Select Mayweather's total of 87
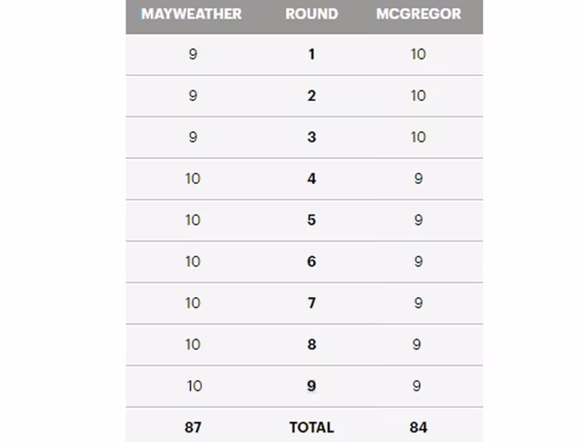This screenshot has height=442, width=584. point(193,427)
